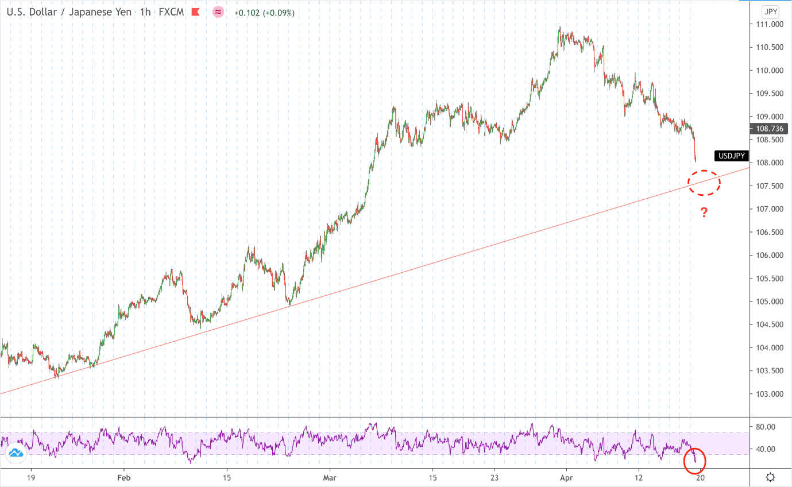This screenshot has width=792, height=487.
Task: Click the TradingView logo badge in the RSI pane
Action: click(16, 454)
